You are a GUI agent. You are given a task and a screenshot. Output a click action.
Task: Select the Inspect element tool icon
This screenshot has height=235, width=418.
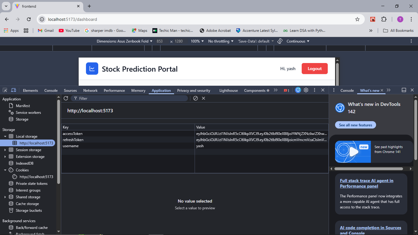5,90
